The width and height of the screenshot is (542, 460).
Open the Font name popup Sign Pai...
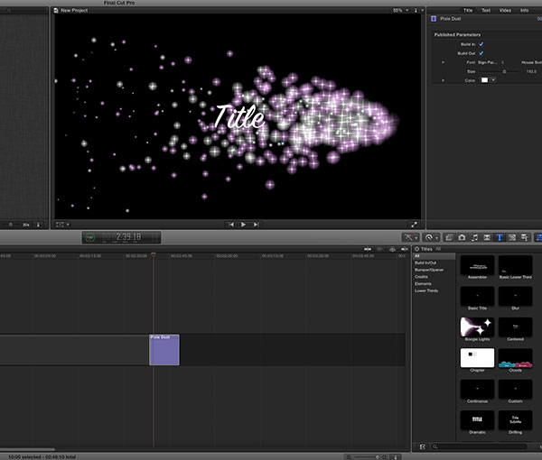coord(491,62)
